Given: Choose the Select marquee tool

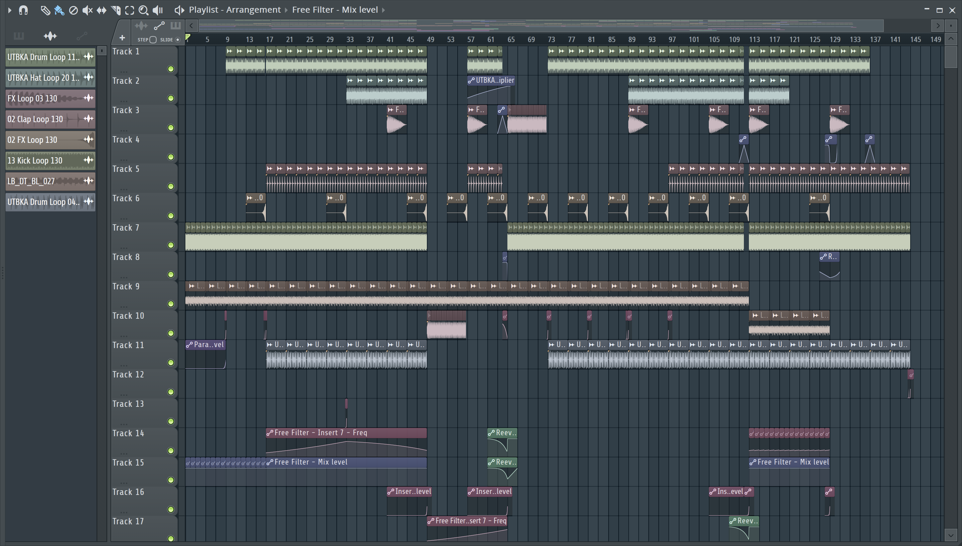Looking at the screenshot, I should point(130,10).
